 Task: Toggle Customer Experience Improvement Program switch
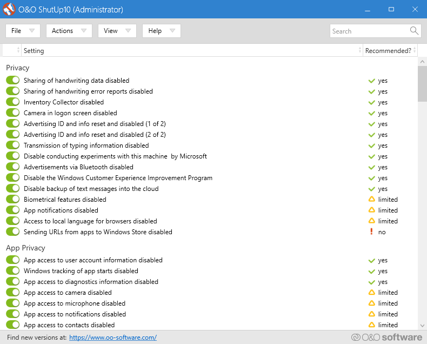[12, 177]
